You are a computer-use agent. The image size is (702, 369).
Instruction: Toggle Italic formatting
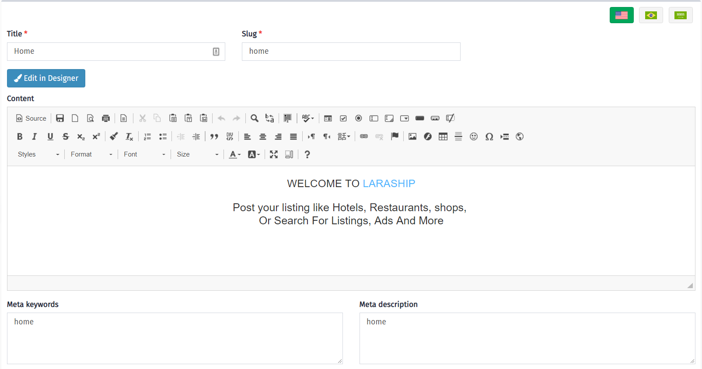tap(35, 137)
